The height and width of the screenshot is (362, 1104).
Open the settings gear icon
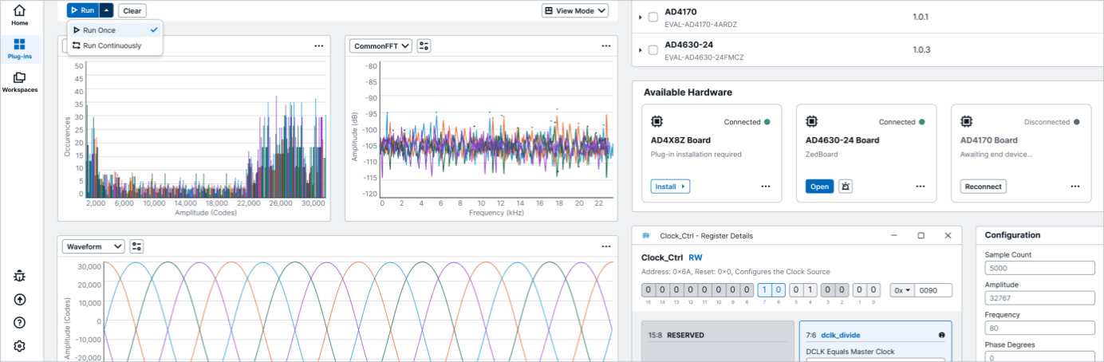pos(20,346)
